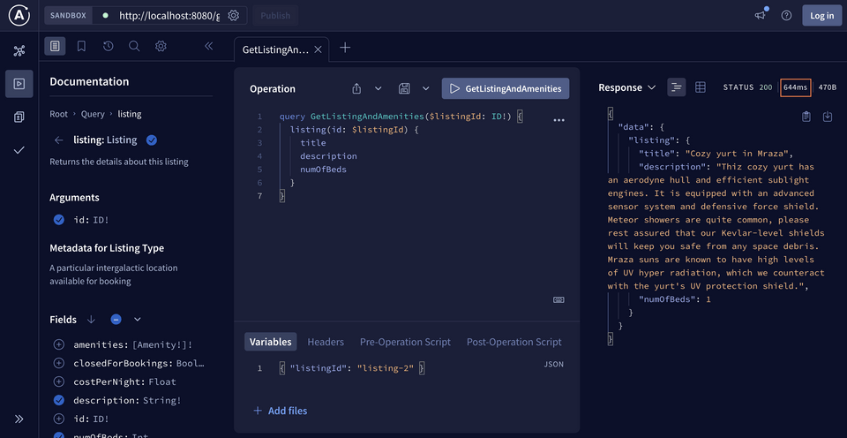This screenshot has height=438, width=847.
Task: Open the Pre-Operation Script tab
Action: tap(405, 342)
